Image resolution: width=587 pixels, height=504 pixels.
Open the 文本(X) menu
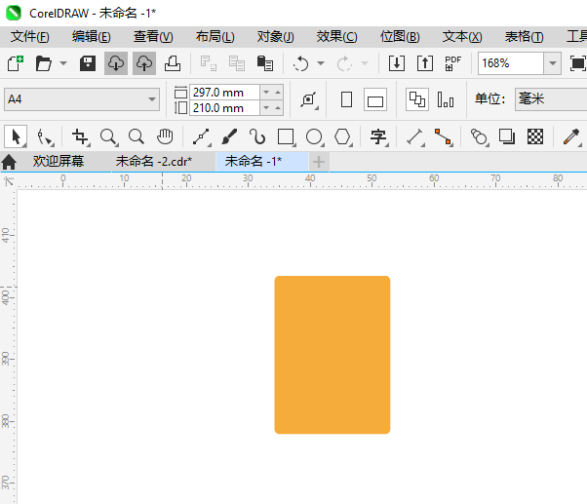tap(462, 37)
